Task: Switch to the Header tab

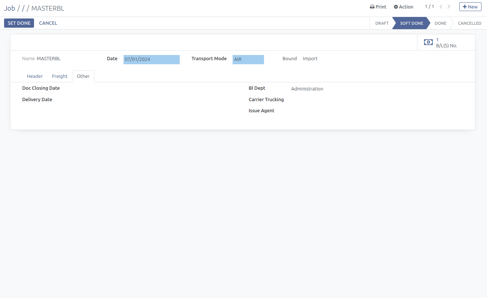Action: coord(35,76)
